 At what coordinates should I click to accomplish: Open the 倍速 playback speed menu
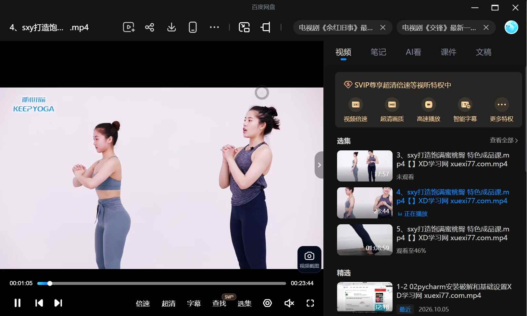tap(143, 303)
